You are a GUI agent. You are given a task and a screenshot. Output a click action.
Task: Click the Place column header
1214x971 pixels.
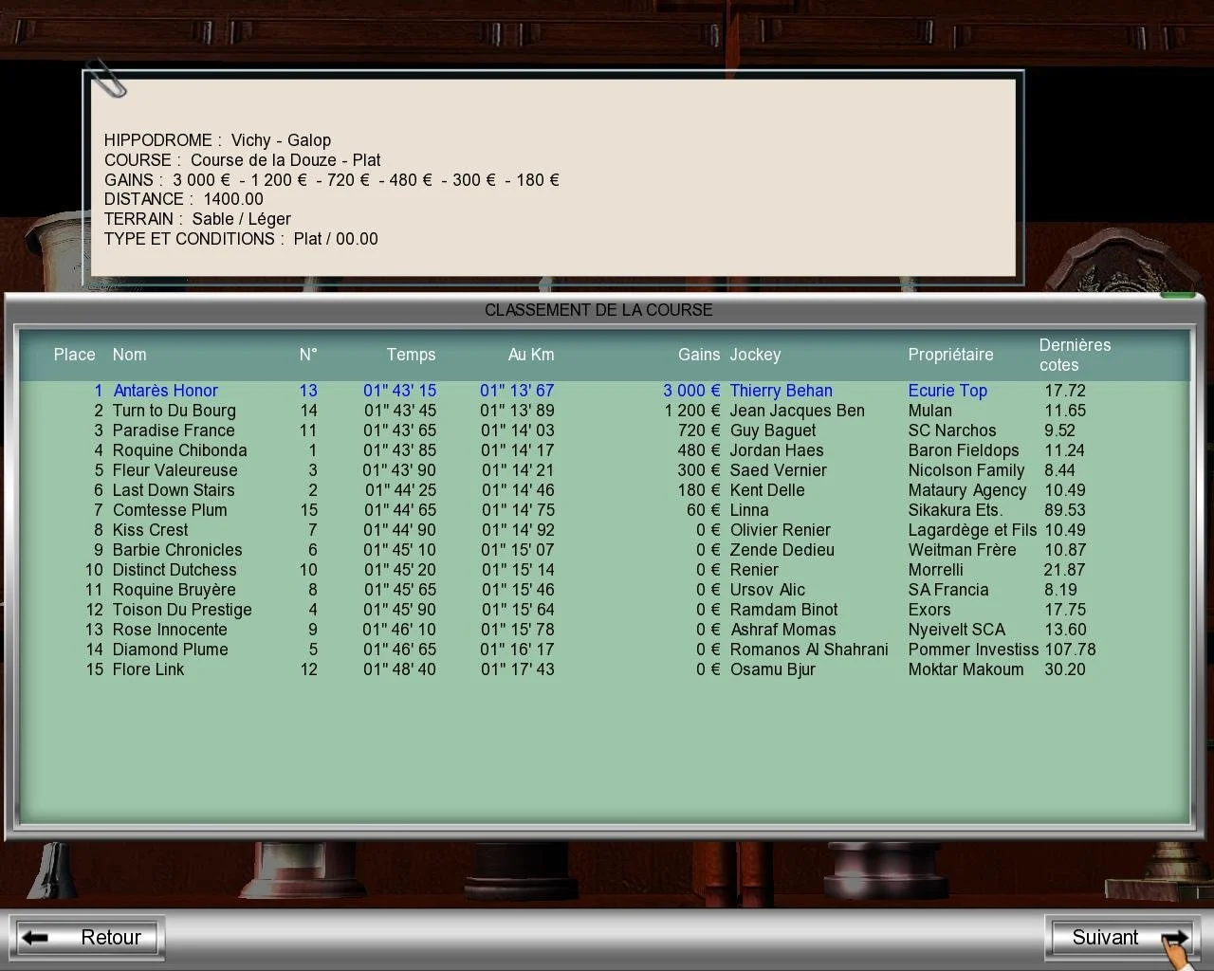point(74,355)
